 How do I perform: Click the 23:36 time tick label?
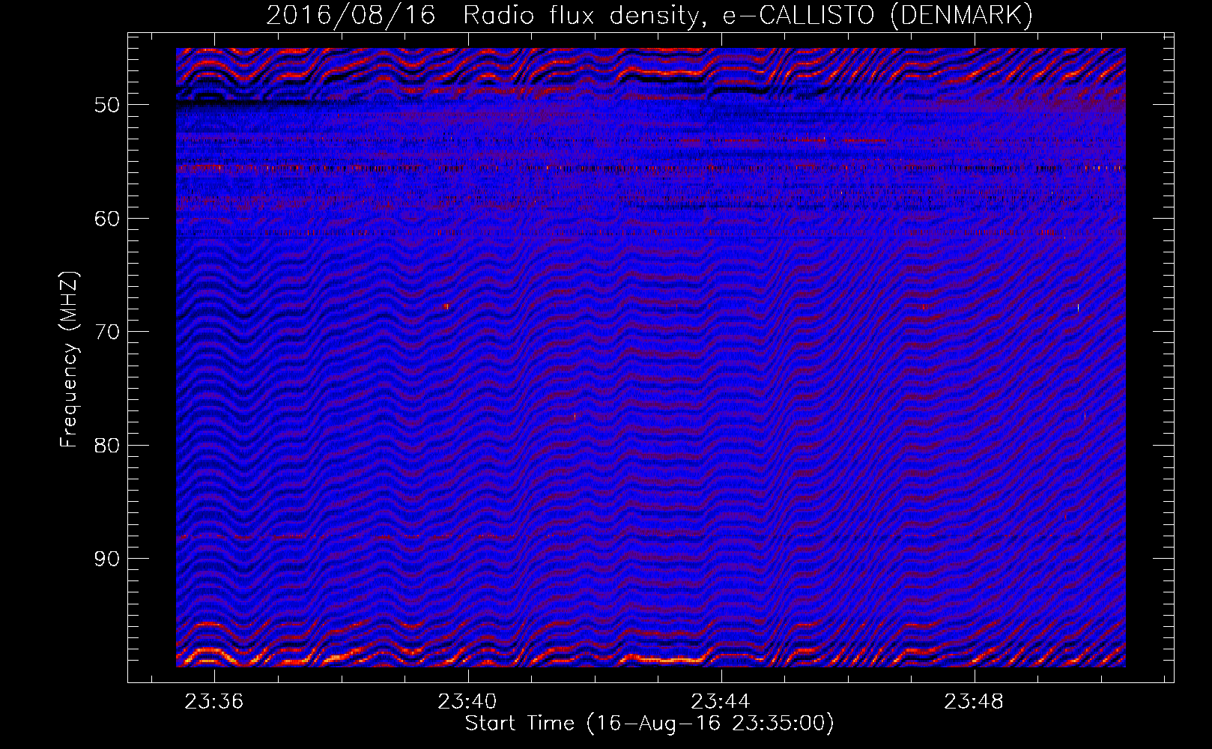(x=214, y=702)
